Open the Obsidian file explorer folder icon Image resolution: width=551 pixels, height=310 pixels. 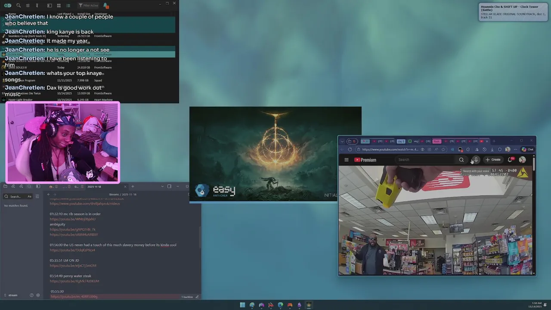(x=5, y=186)
